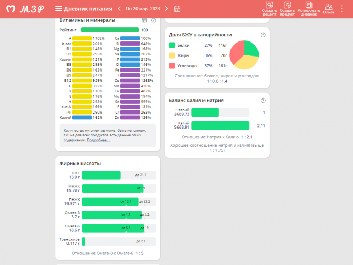Open help for Баланс калия и натрия
The width and height of the screenshot is (353, 265).
(x=263, y=100)
